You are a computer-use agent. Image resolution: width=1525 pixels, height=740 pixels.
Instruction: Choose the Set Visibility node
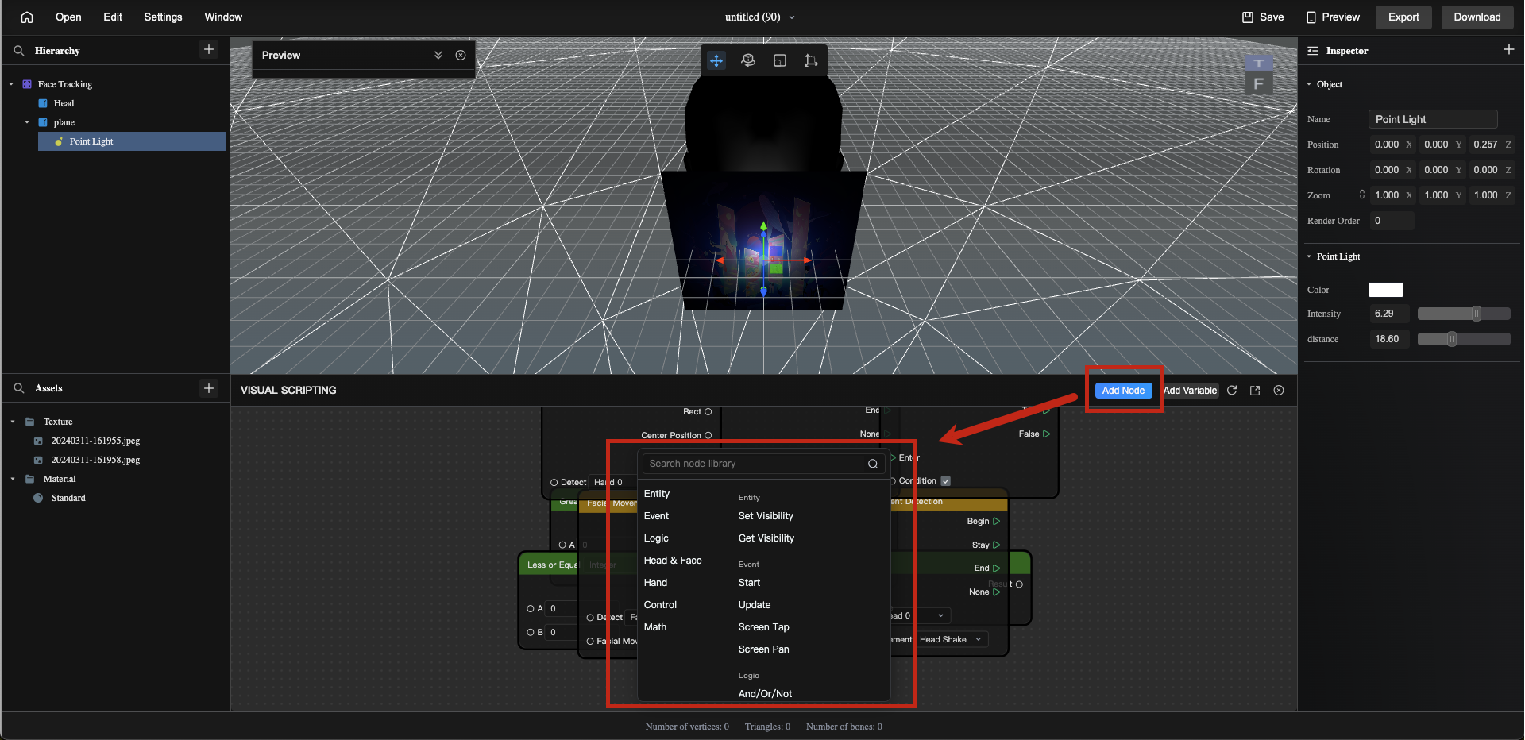[x=766, y=516]
